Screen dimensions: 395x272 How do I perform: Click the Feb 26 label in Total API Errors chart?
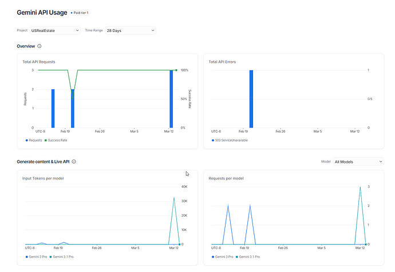(x=281, y=131)
